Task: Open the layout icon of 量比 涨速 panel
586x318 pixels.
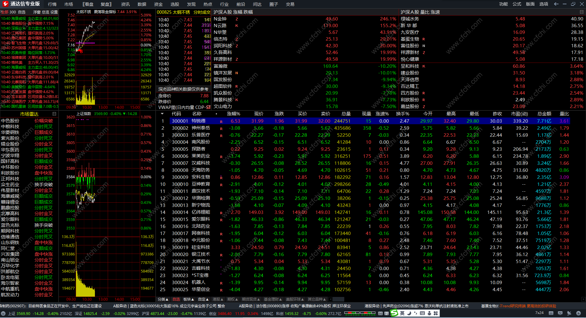Action: [x=581, y=12]
